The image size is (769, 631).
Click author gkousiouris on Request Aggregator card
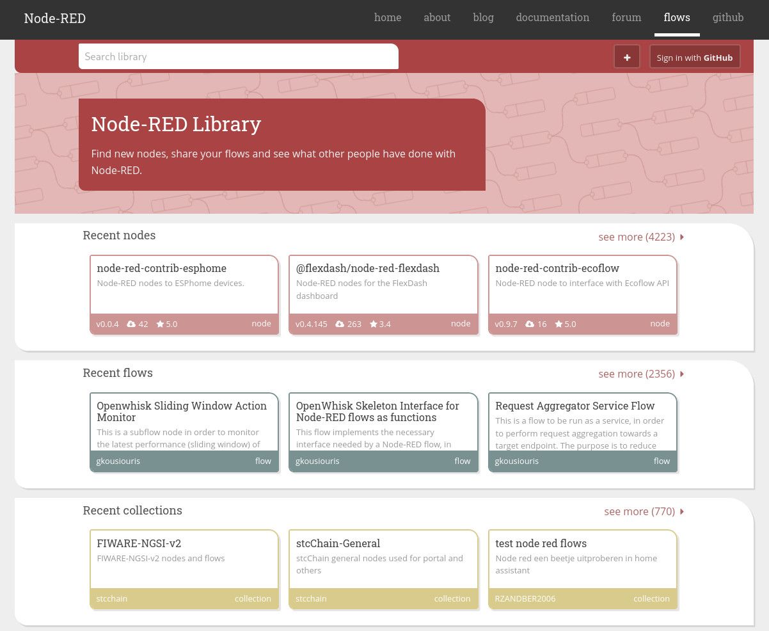click(516, 461)
